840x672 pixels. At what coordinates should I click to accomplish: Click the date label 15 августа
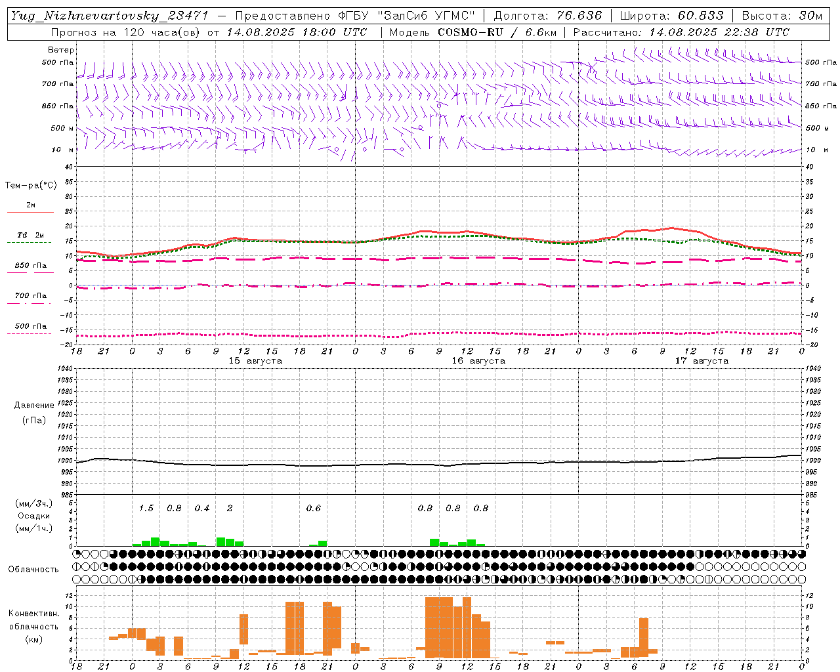click(x=255, y=361)
